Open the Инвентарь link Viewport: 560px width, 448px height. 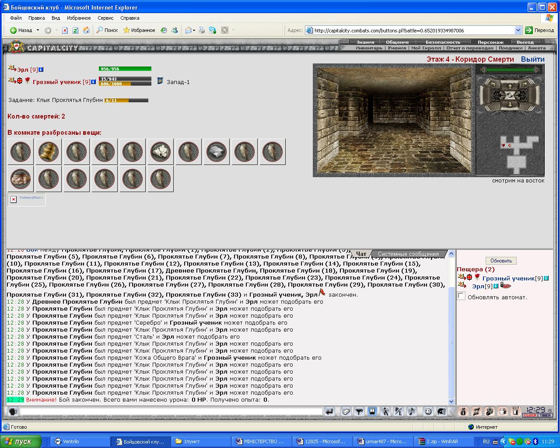[x=369, y=48]
